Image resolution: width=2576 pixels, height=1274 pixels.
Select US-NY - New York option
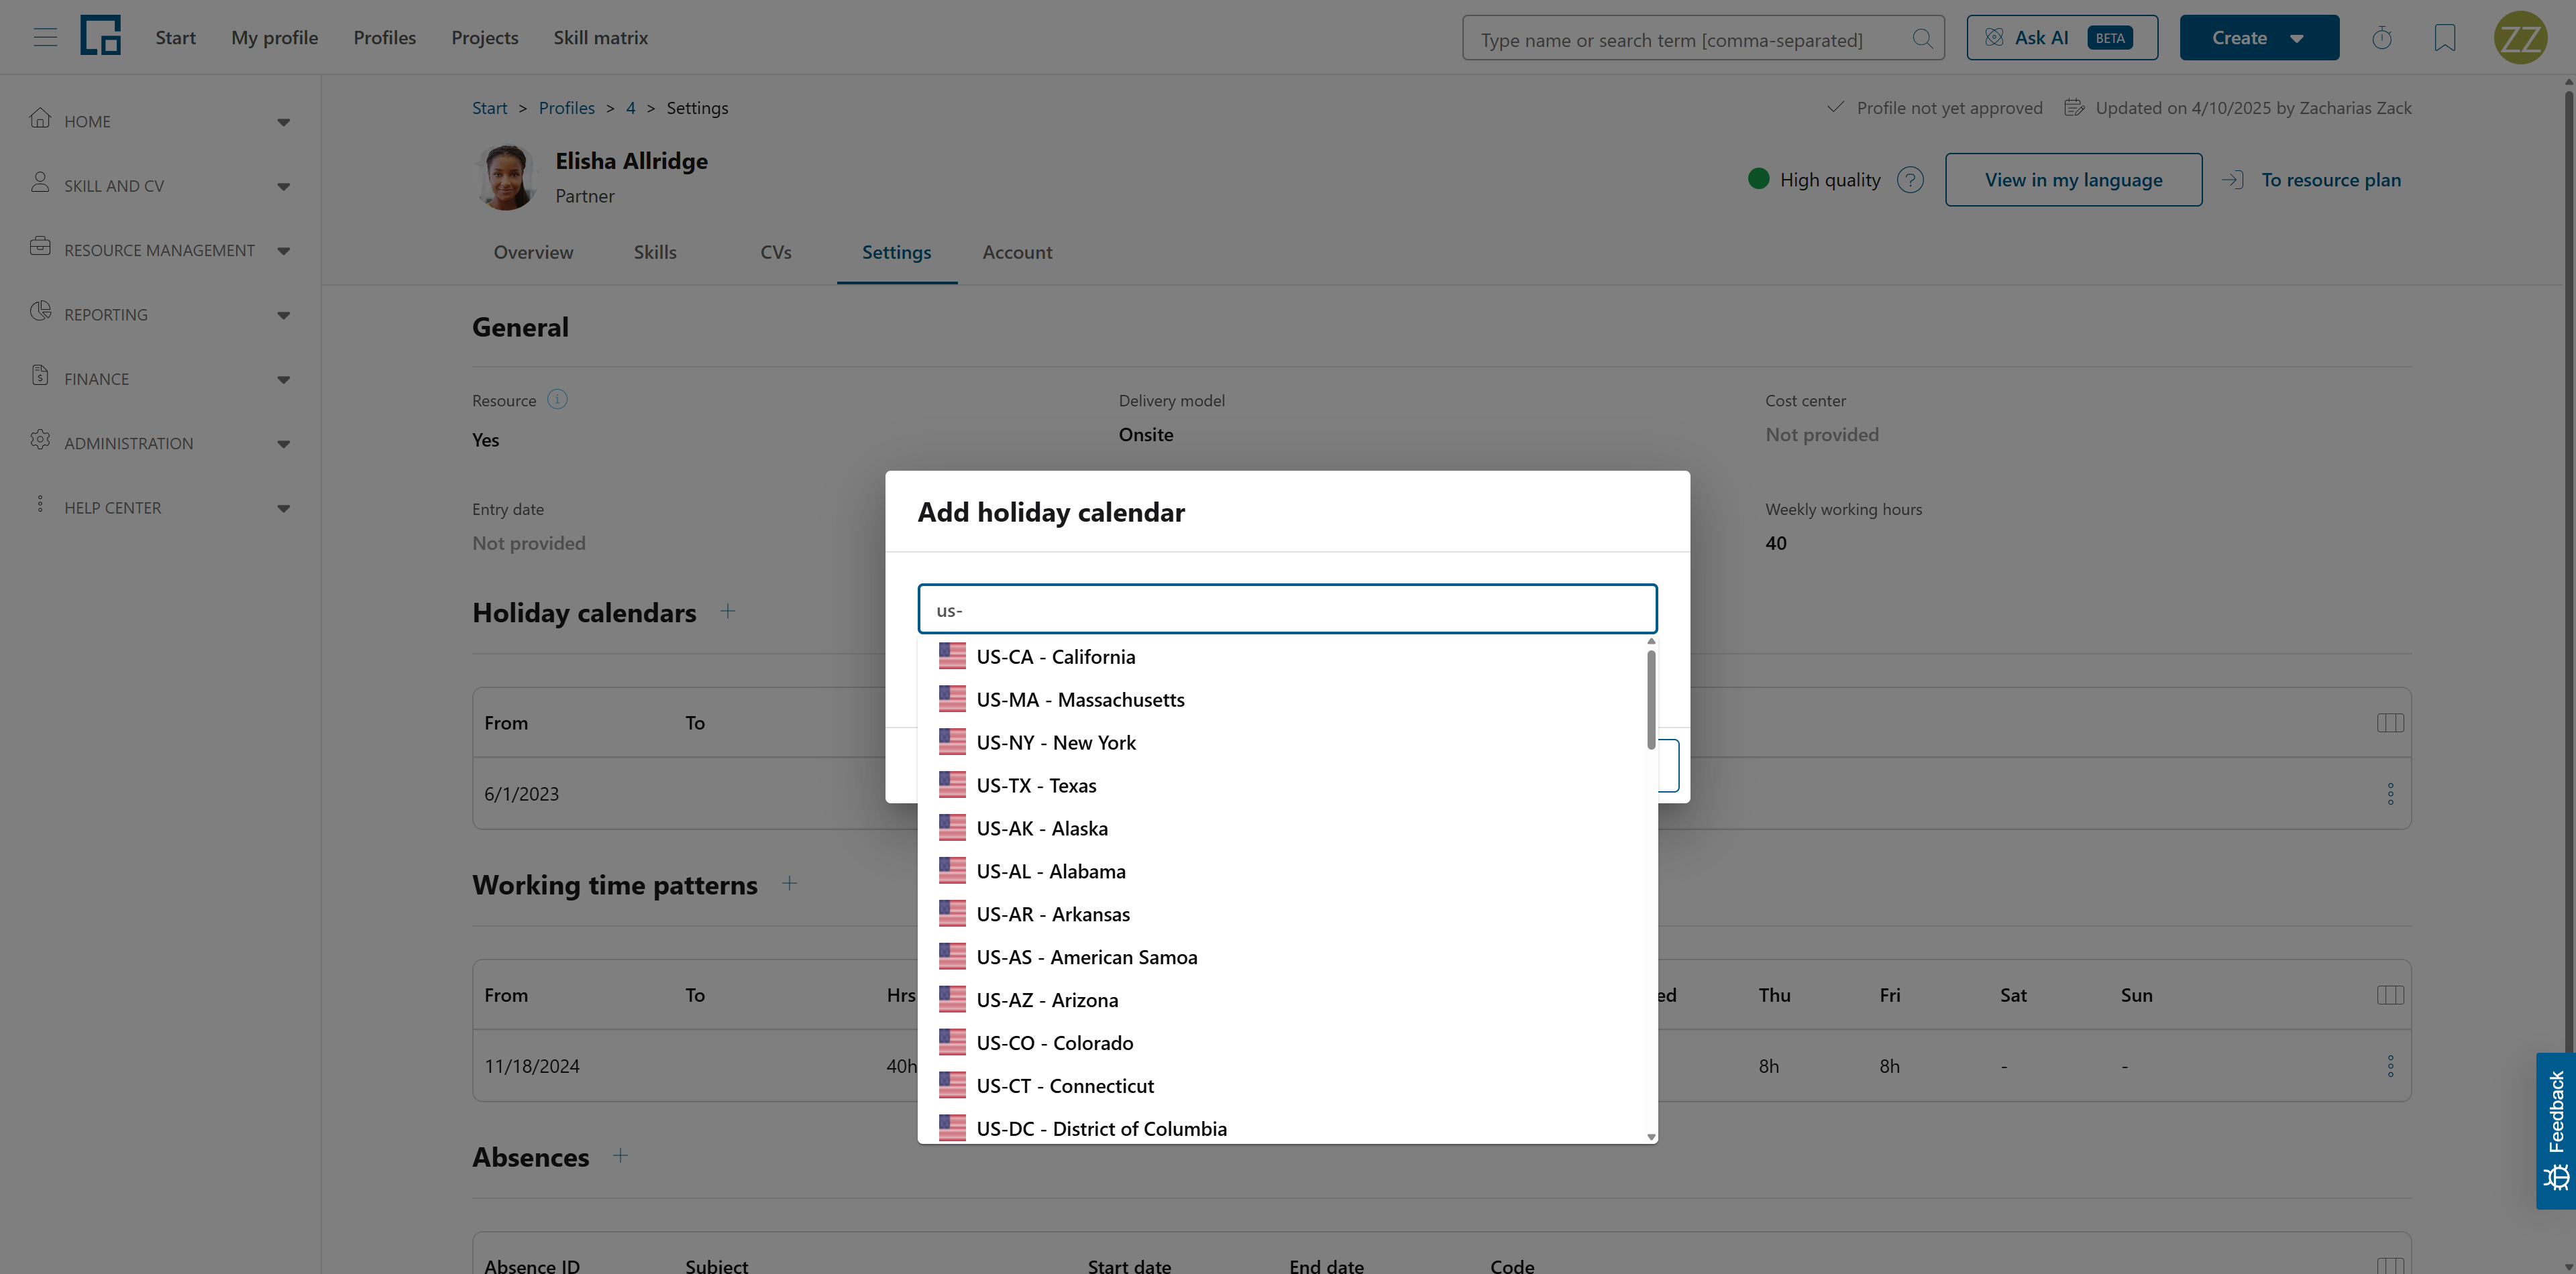point(1282,742)
